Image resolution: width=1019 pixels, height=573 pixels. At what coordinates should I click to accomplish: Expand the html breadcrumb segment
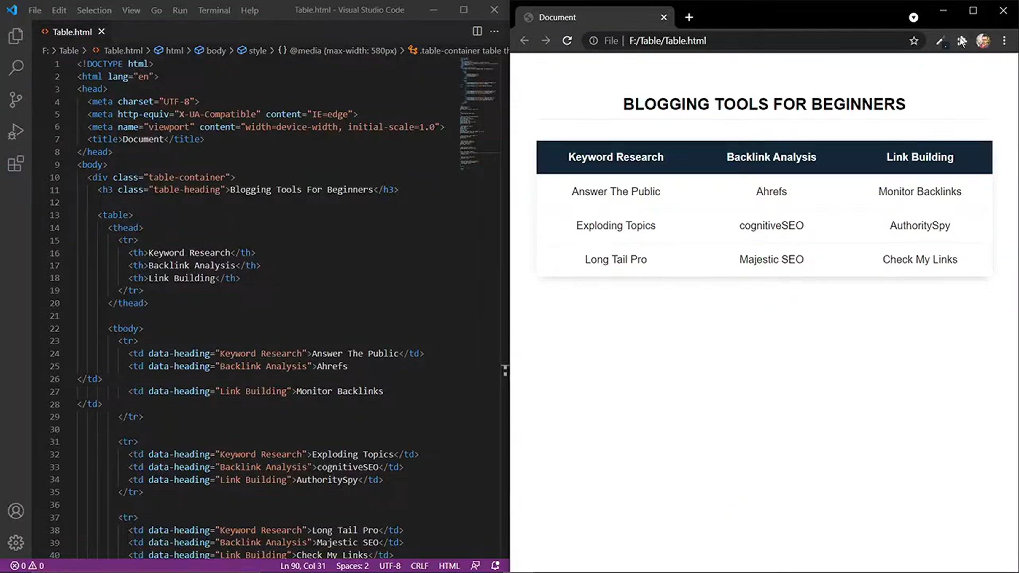coord(169,50)
